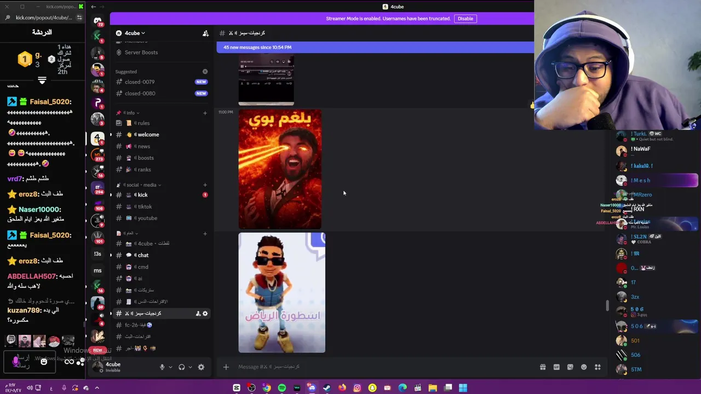Open Spotify from the taskbar

pyautogui.click(x=281, y=388)
